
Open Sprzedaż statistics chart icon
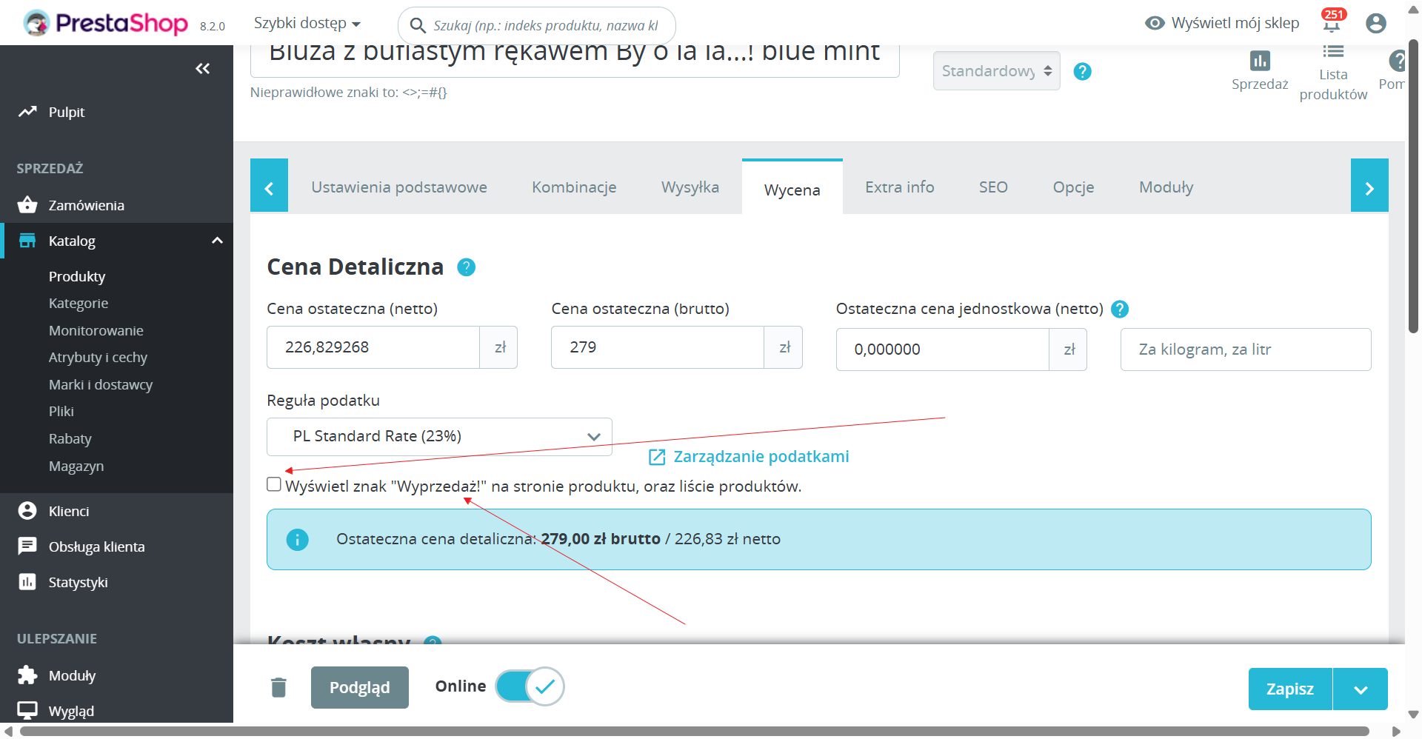1260,61
